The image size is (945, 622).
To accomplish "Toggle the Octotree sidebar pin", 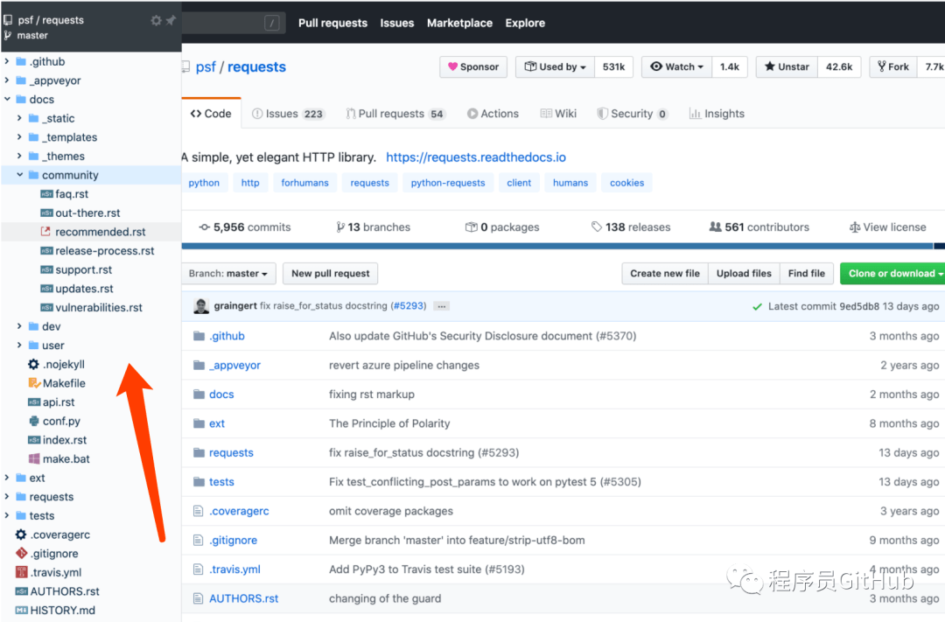I will tap(171, 20).
